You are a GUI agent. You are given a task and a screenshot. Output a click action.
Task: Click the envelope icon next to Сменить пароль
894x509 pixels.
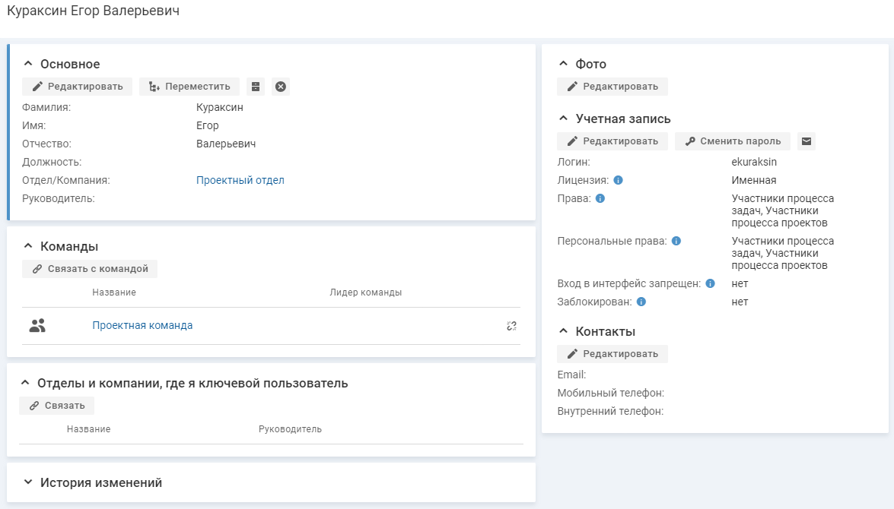[x=807, y=141]
